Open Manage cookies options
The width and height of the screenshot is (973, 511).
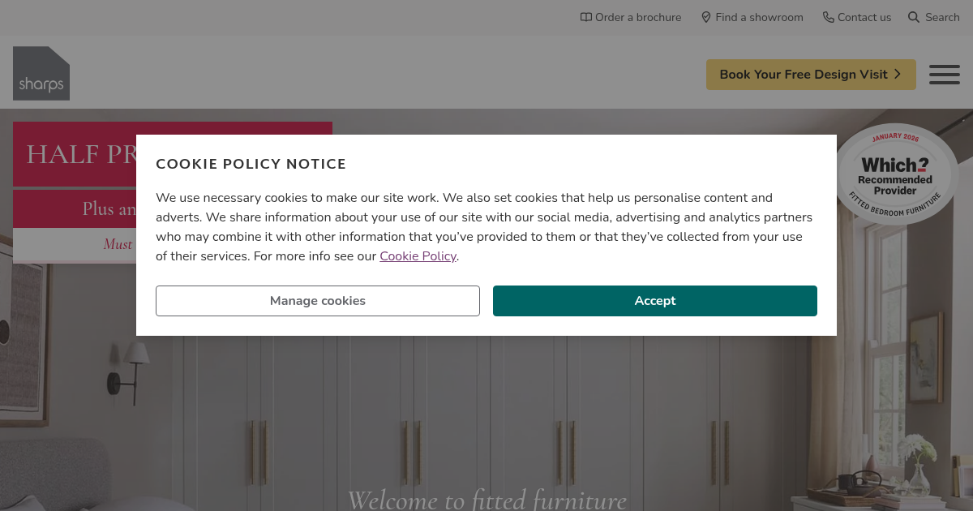318,301
